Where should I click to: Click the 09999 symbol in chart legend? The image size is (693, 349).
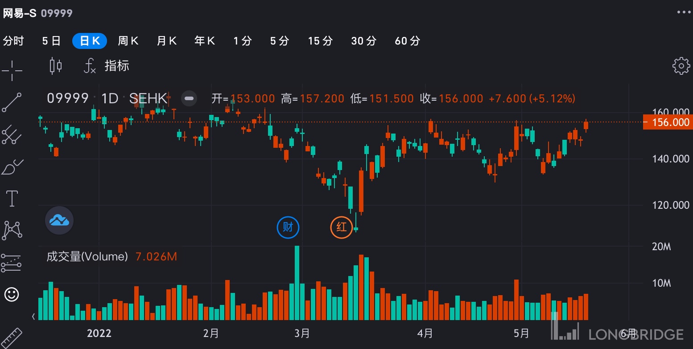click(68, 98)
